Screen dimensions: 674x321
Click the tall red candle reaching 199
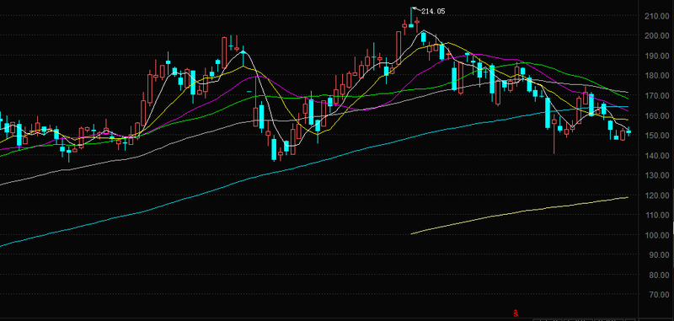(x=224, y=53)
